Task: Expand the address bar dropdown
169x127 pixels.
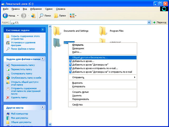Action: tap(149, 22)
